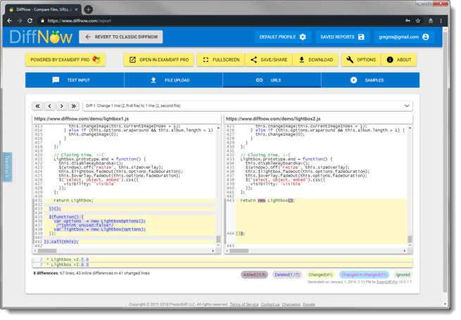Click the feedback side tab

tap(7, 167)
